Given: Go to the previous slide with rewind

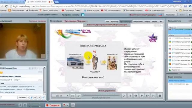Looking at the screenshot, I should tap(136, 96).
